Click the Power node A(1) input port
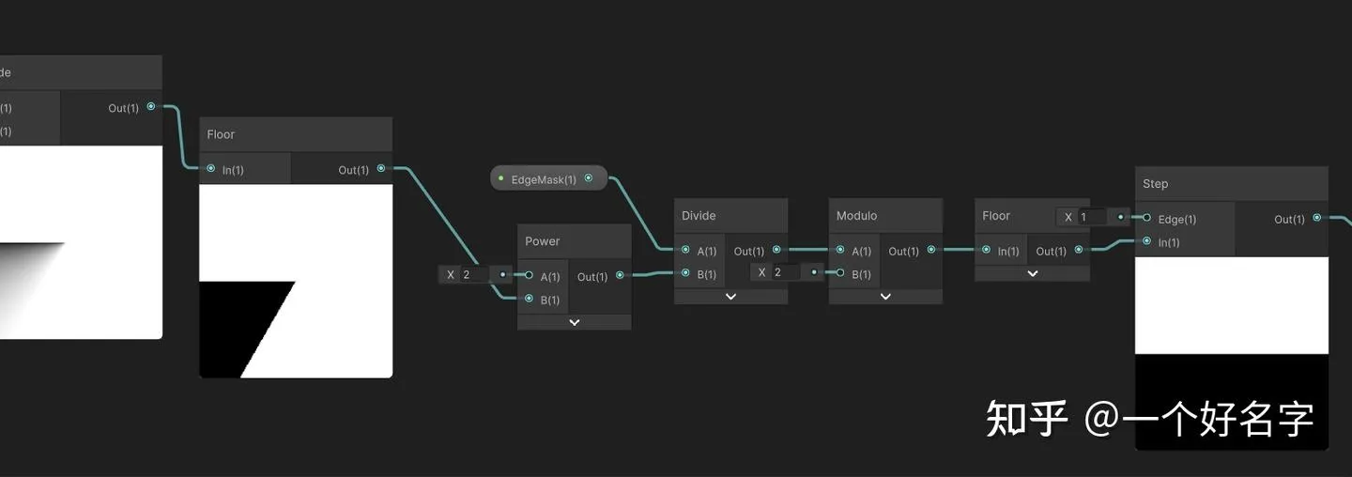The image size is (1352, 477). point(529,276)
